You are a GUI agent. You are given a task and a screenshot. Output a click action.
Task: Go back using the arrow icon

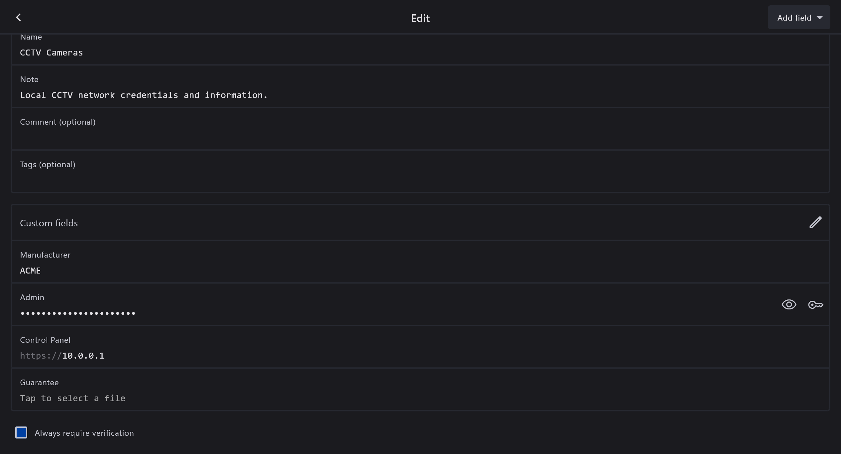click(x=19, y=18)
